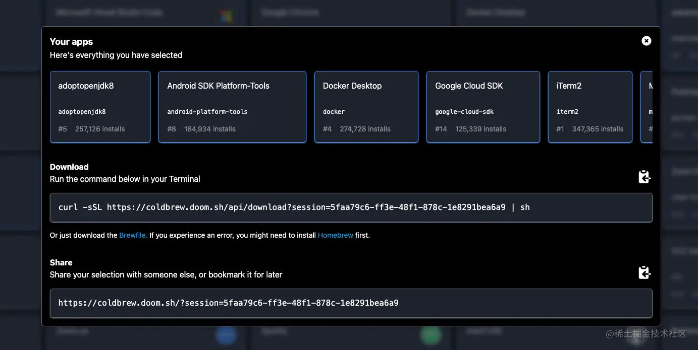The height and width of the screenshot is (350, 698).
Task: Select the Google Cloud SDK card
Action: 483,107
